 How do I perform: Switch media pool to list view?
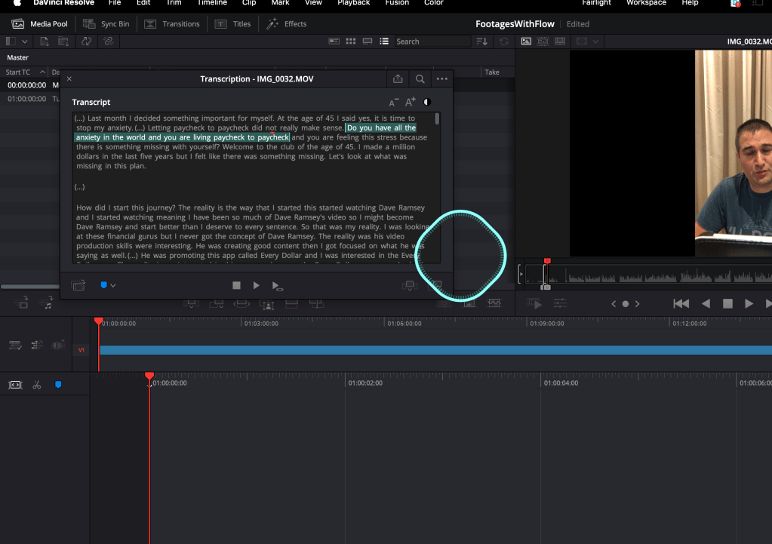[384, 41]
